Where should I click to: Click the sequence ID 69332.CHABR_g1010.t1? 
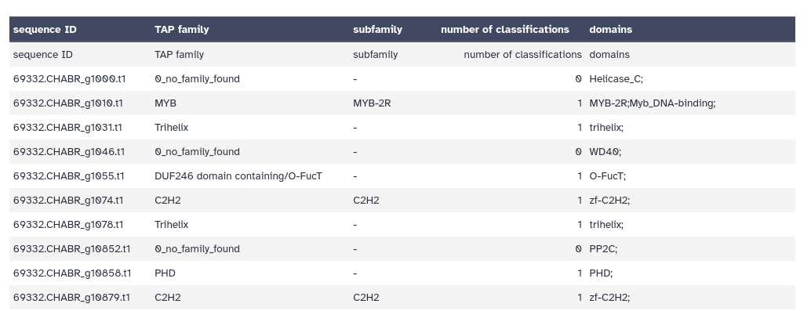pos(67,103)
